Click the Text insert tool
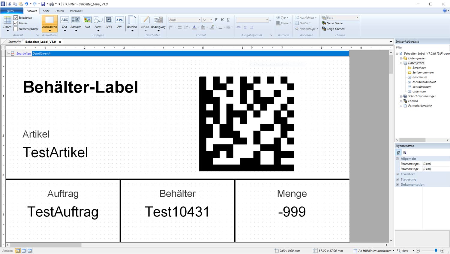Viewport: 450px width, 254px height. (64, 23)
